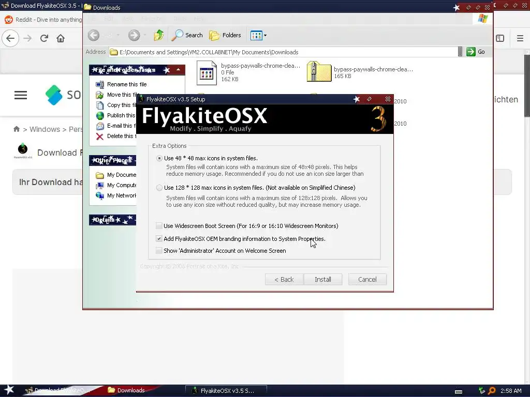
Task: Click the star Start button on taskbar
Action: click(x=9, y=390)
